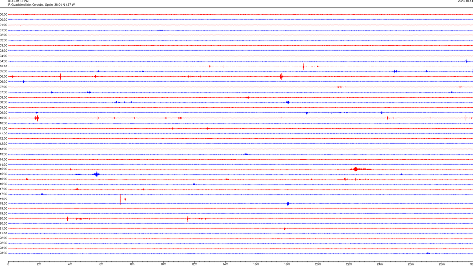Select the 08:30 trace label
Image resolution: width=473 pixels, height=266 pixels.
coord(3,102)
